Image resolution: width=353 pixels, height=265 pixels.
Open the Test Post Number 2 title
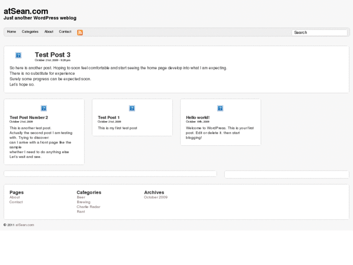(x=29, y=117)
